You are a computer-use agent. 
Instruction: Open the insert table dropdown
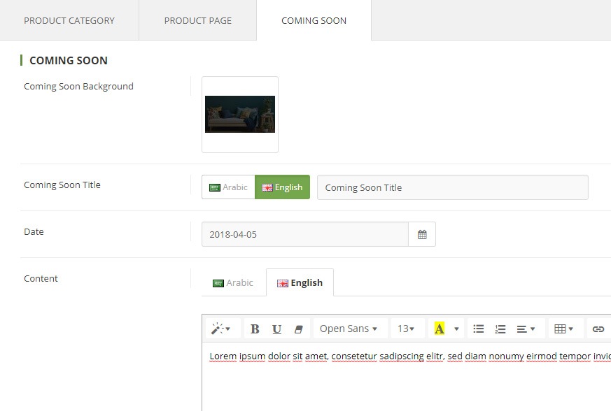(x=564, y=329)
